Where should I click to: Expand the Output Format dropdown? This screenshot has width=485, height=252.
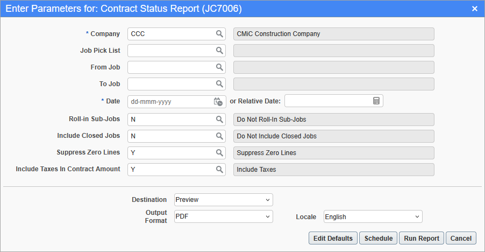pos(223,216)
